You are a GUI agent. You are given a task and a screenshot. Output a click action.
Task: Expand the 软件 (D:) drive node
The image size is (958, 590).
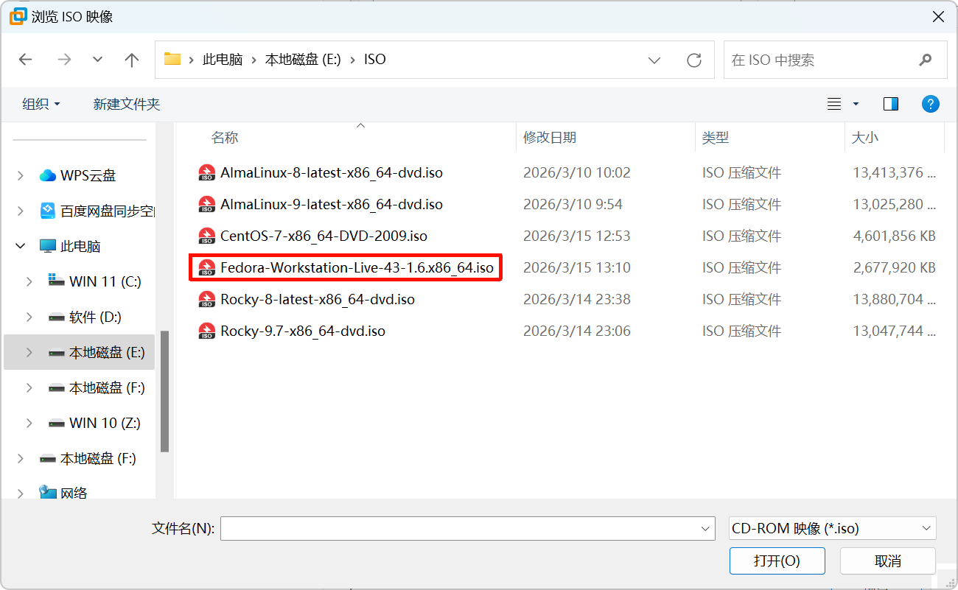click(x=29, y=317)
